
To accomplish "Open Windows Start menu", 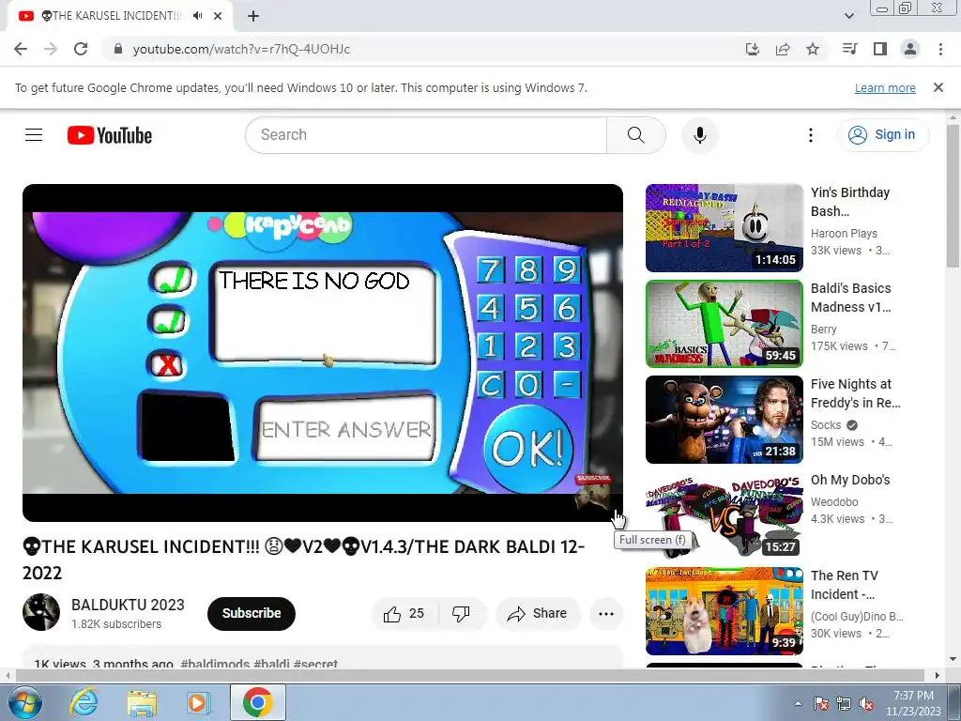I will (24, 702).
